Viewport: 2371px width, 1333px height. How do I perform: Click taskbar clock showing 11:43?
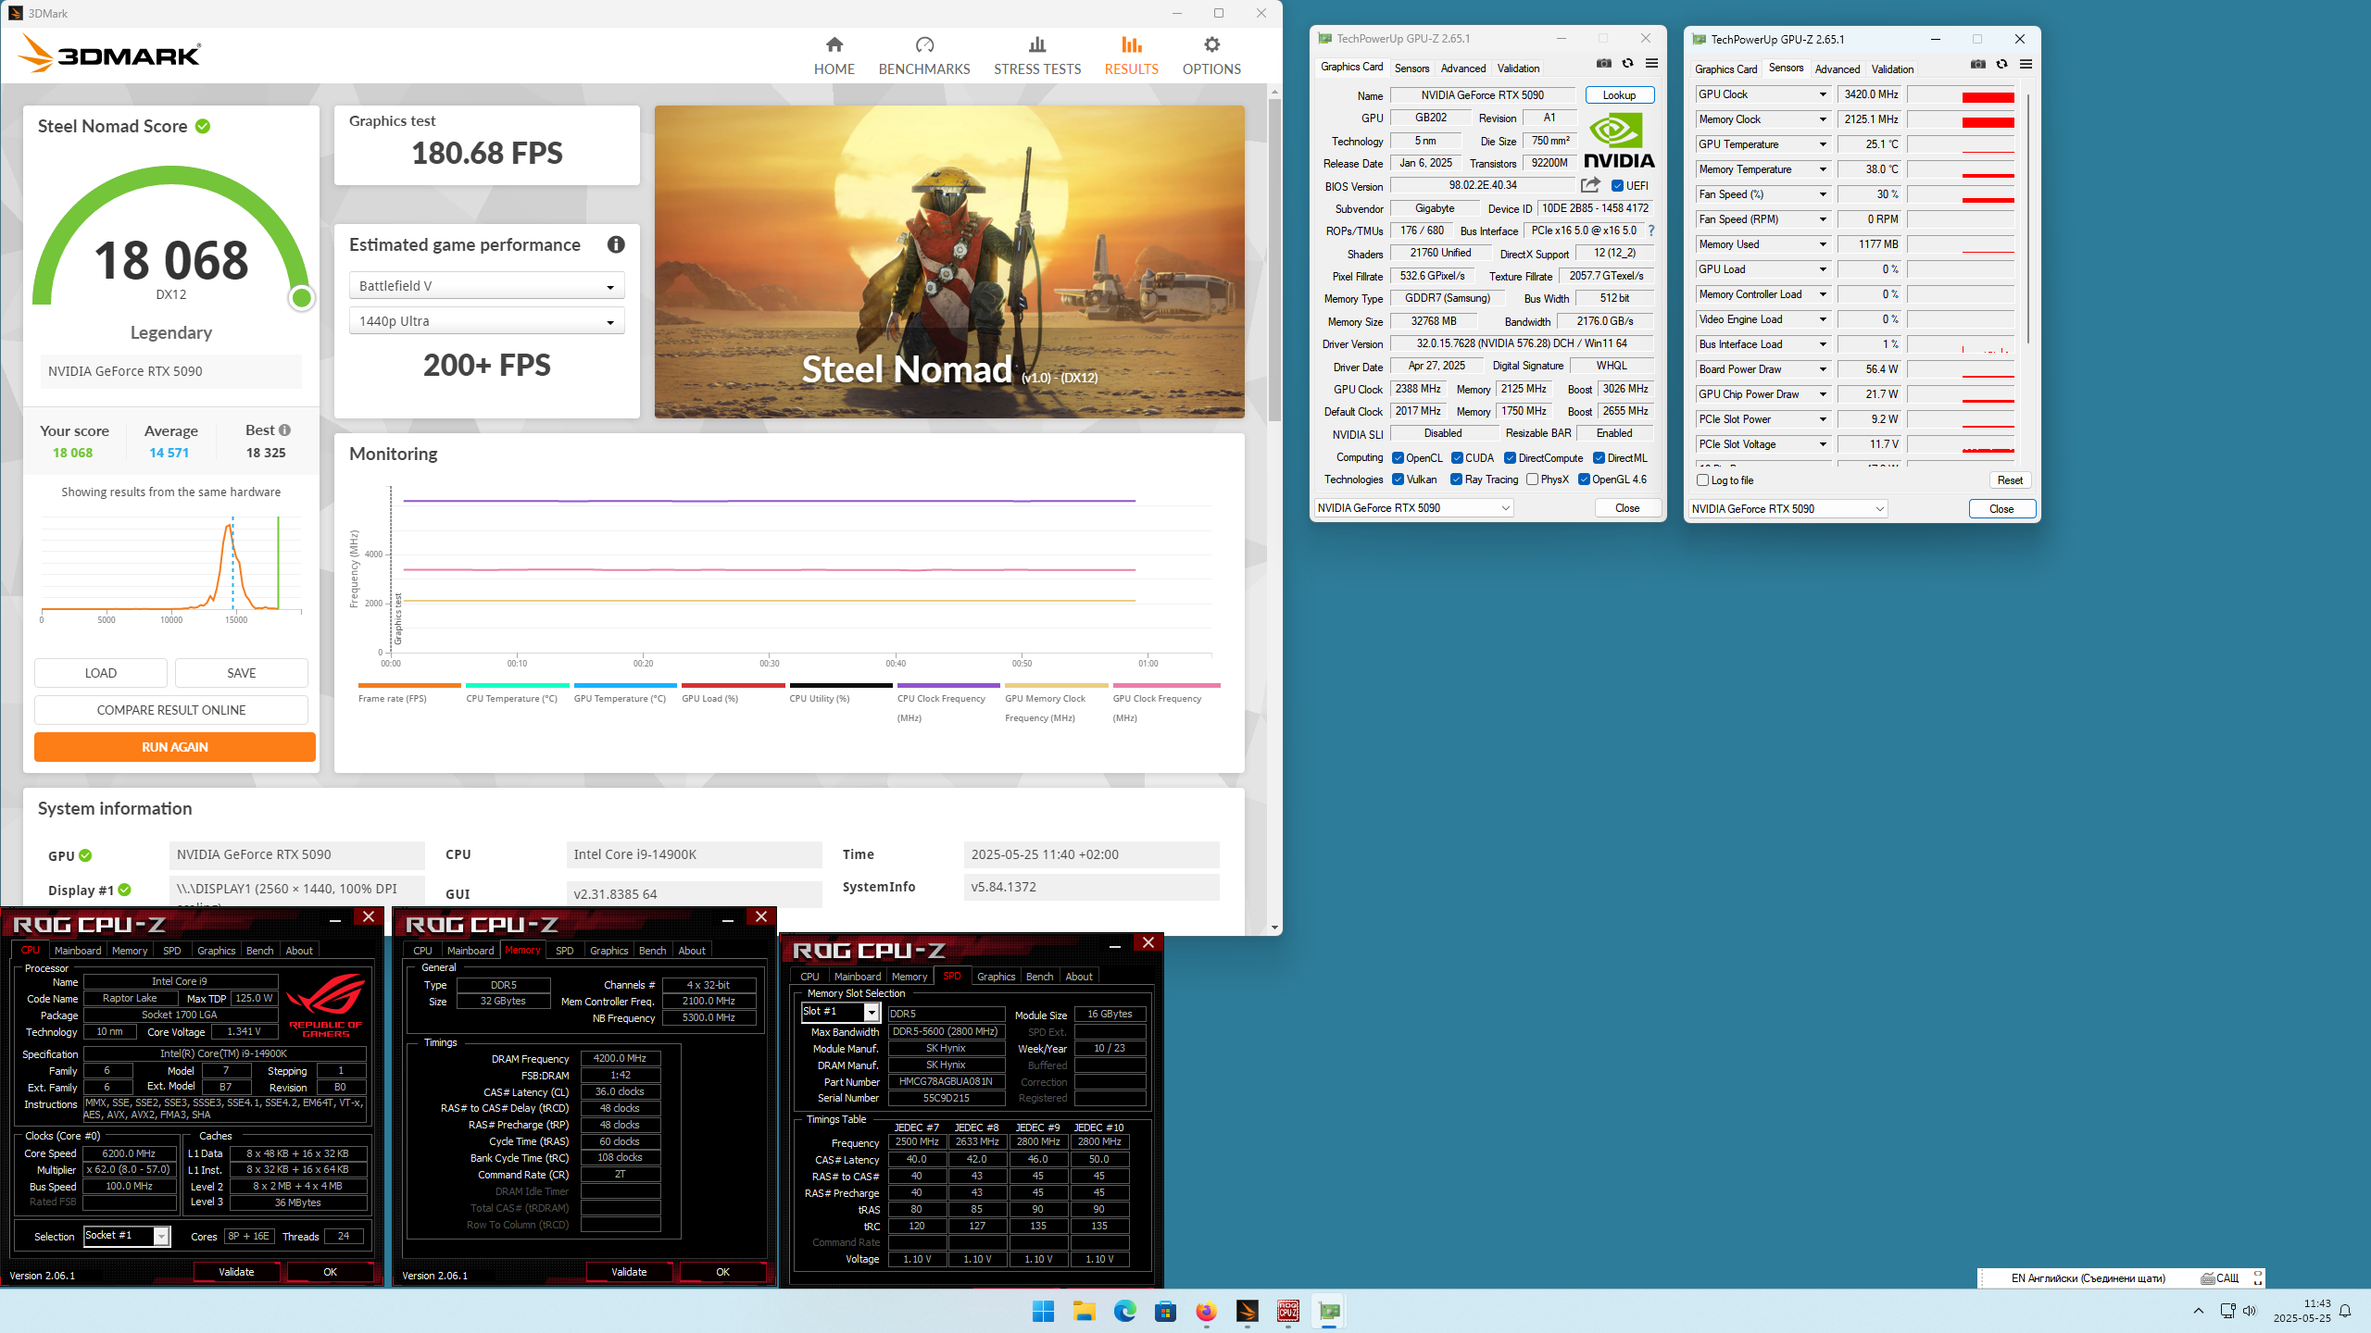click(x=2302, y=1311)
